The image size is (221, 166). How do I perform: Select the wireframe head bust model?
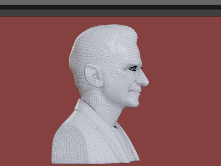(100, 94)
